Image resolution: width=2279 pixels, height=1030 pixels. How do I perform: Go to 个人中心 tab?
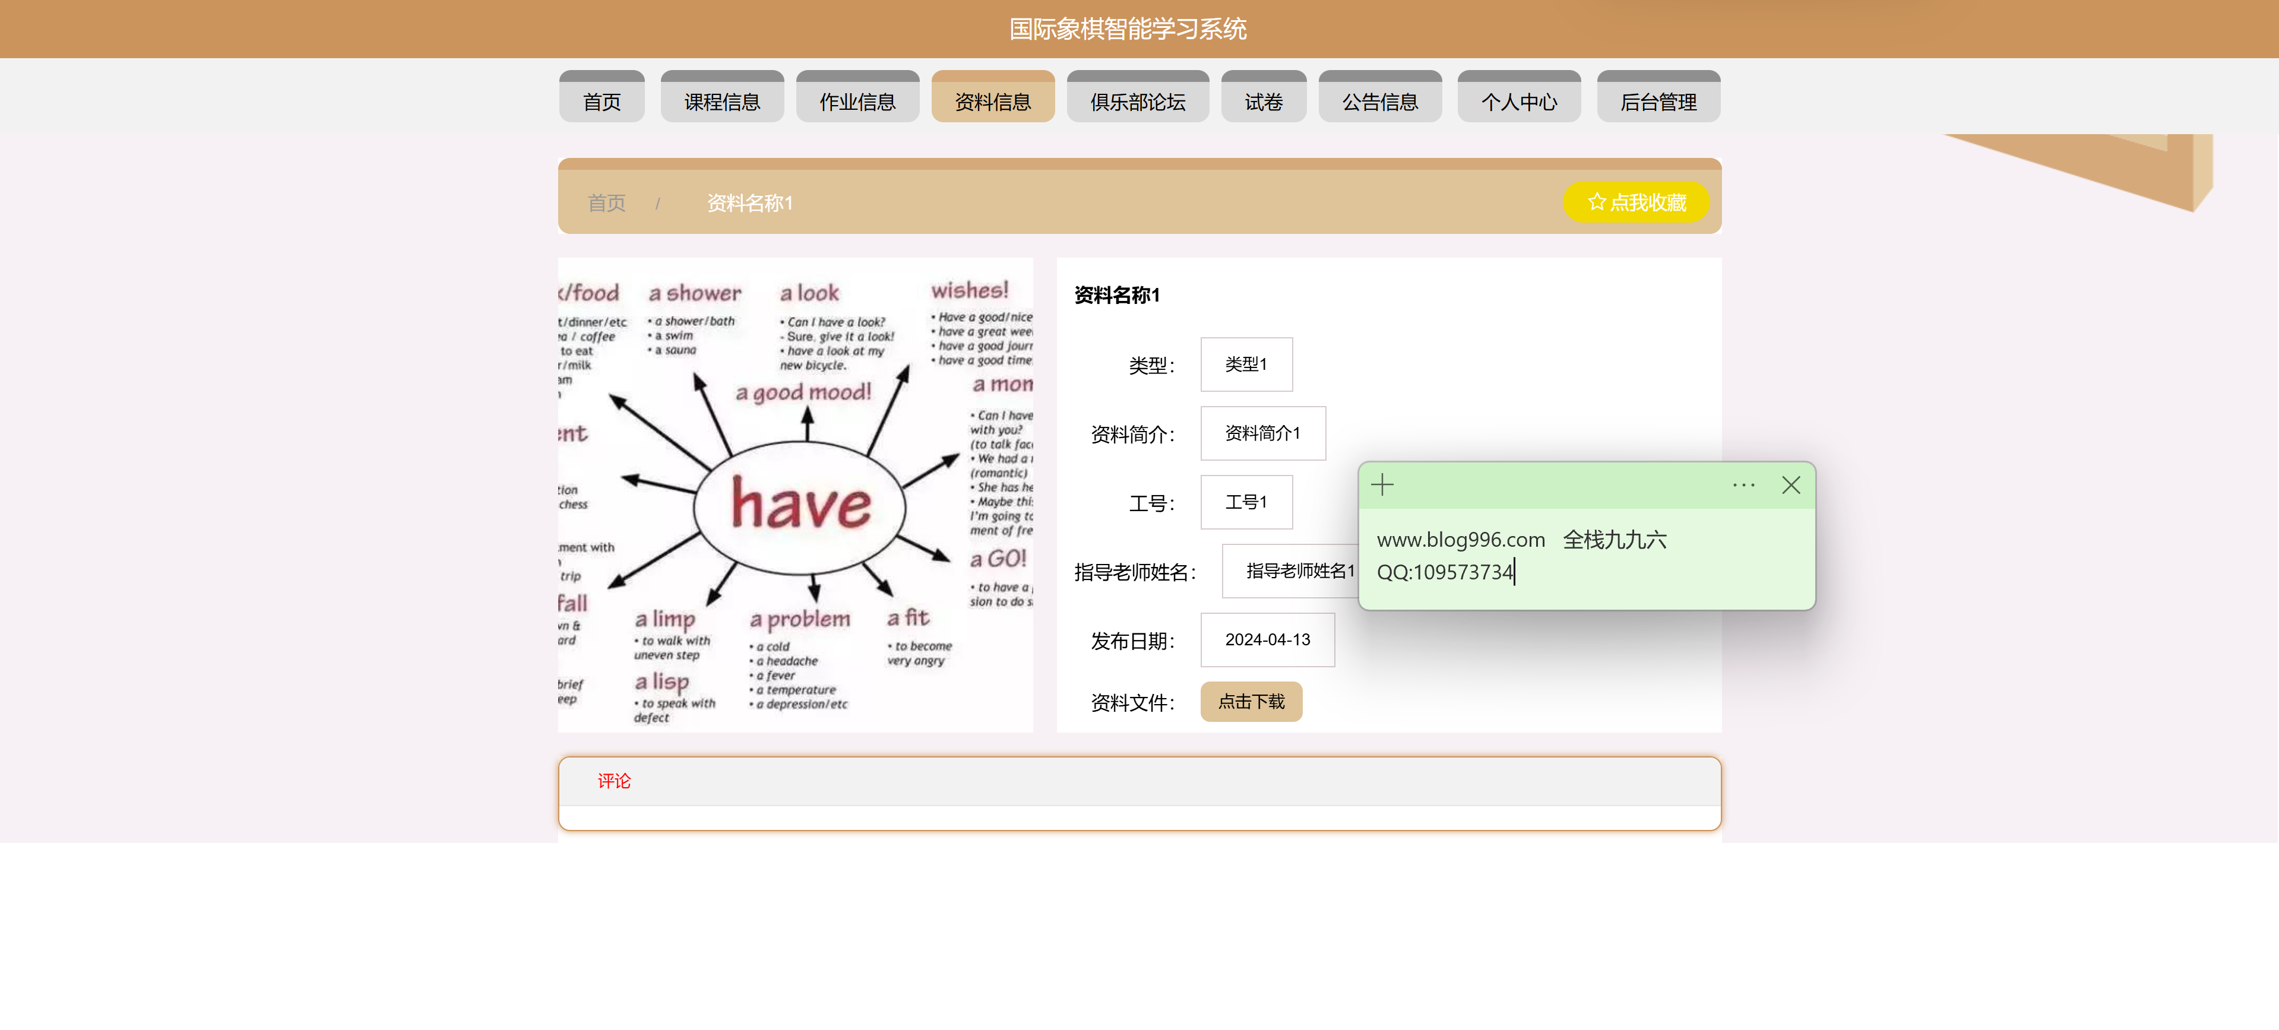(1518, 101)
